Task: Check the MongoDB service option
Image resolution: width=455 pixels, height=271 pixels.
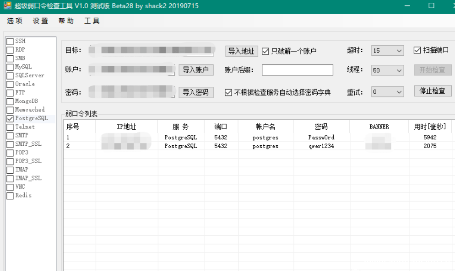Action: 10,101
